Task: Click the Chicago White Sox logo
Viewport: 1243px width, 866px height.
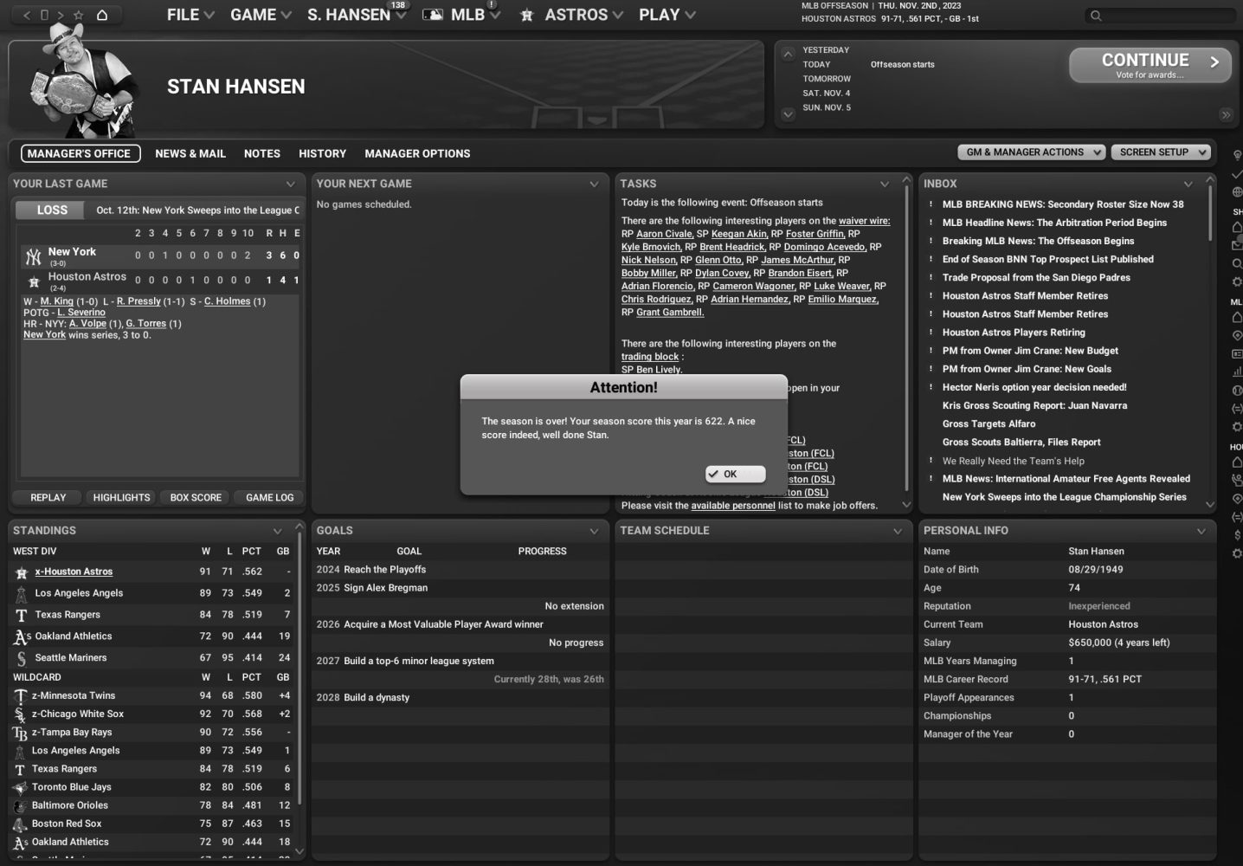Action: [20, 714]
